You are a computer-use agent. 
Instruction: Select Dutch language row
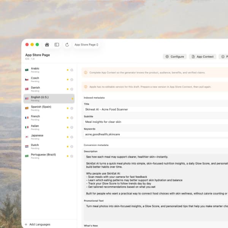tap(49, 147)
